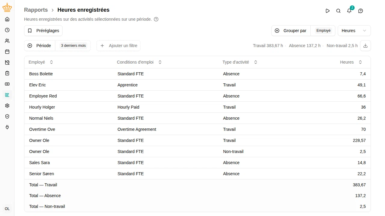Screen dimensions: 385x216
Task: Click the Overtime Agreement cell
Action: 137,129
